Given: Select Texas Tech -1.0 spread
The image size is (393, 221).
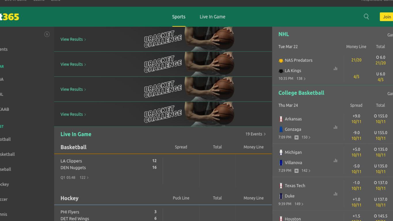Looking at the screenshot, I should 356,186.
